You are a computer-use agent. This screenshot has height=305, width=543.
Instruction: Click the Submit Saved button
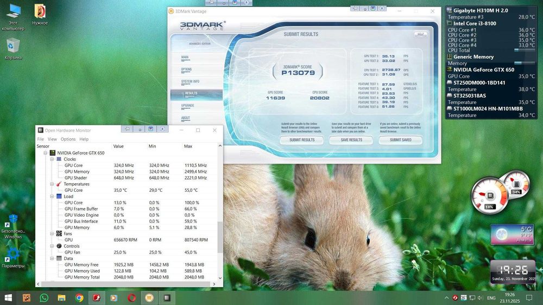click(x=400, y=140)
